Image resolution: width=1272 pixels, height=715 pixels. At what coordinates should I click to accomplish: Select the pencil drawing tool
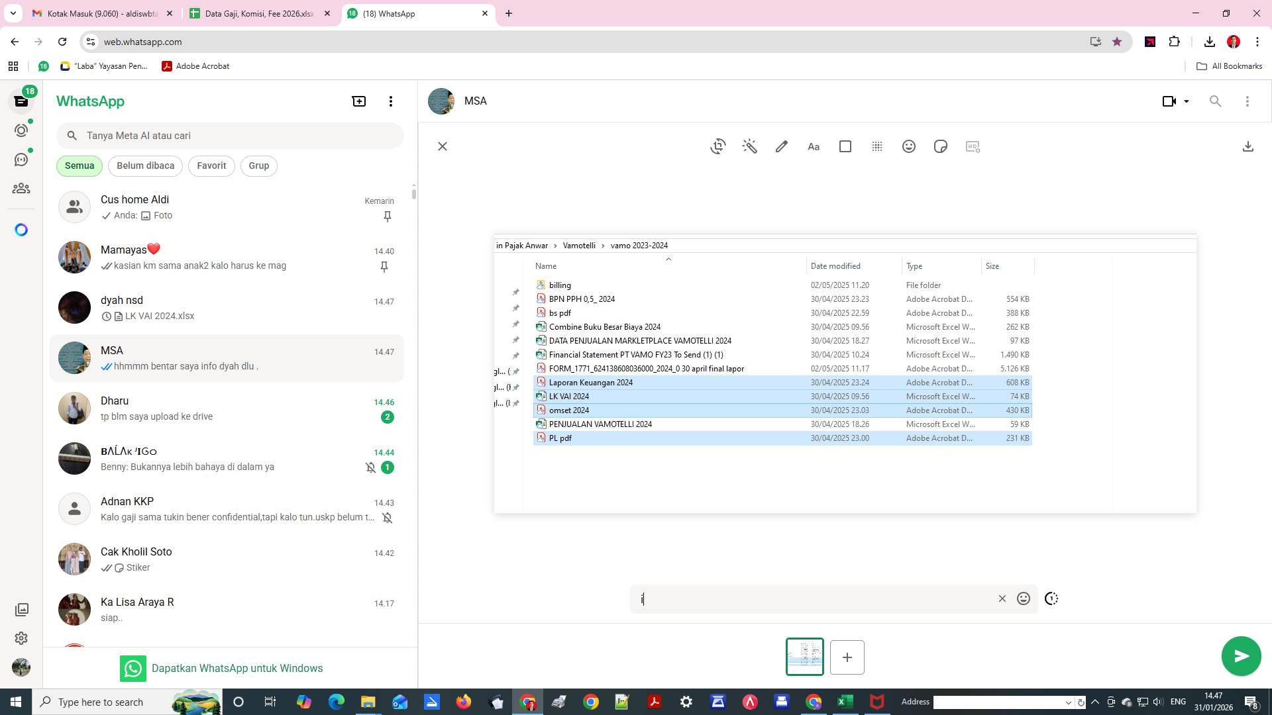point(781,146)
